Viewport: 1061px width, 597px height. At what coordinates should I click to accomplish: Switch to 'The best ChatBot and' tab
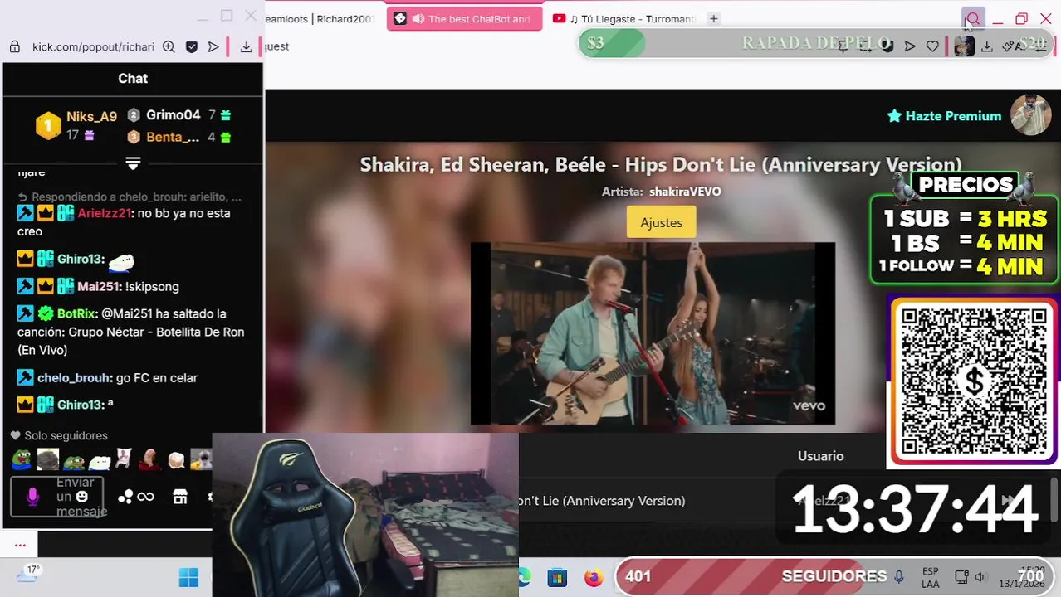tap(464, 18)
